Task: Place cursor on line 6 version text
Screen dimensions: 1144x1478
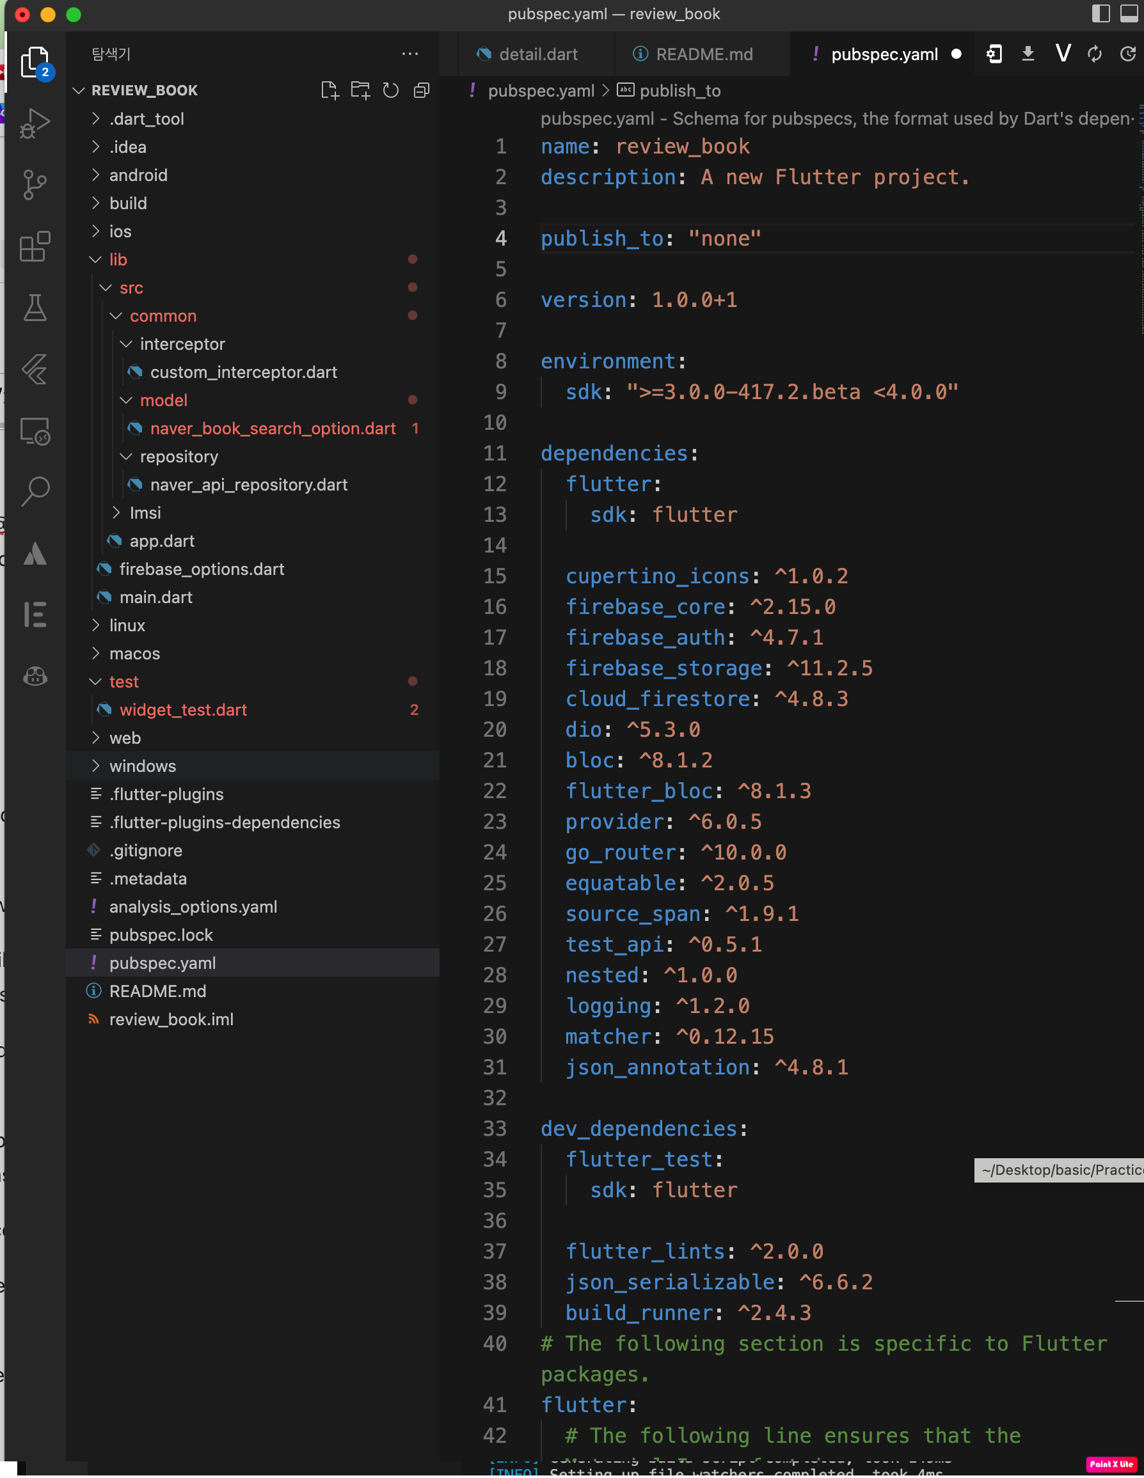Action: coord(639,300)
